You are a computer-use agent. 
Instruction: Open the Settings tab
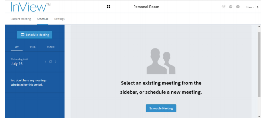59,19
